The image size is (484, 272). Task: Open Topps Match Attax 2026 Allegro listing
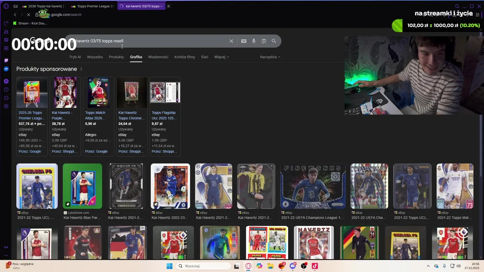point(98,116)
